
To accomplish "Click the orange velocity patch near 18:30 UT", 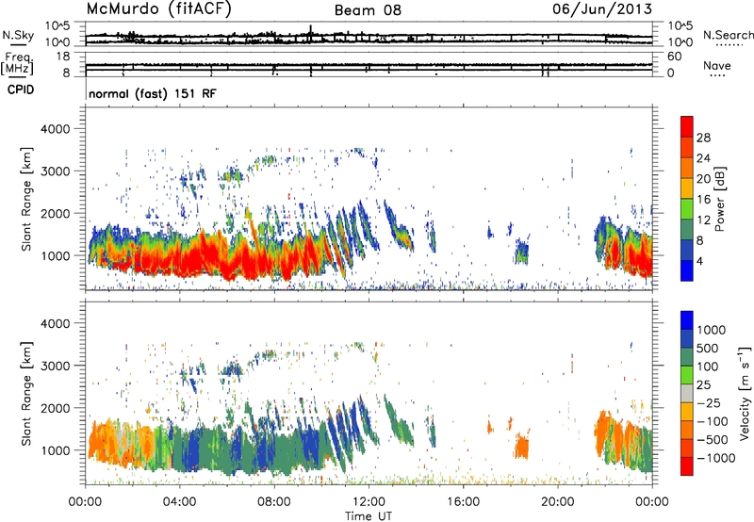I will pos(522,446).
